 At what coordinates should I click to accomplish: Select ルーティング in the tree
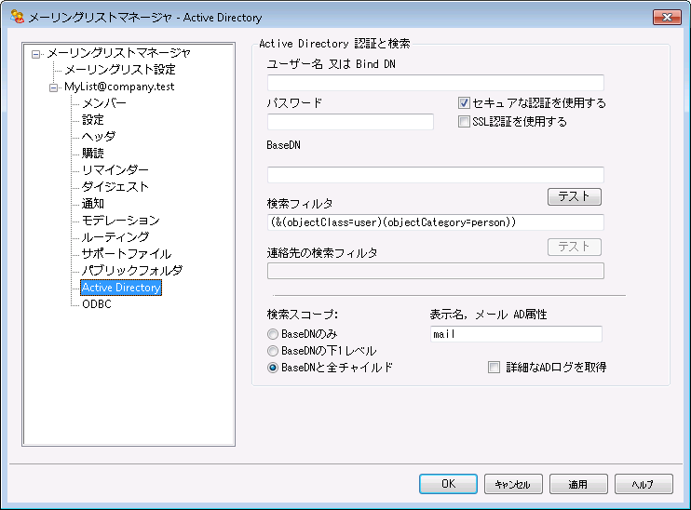point(115,237)
